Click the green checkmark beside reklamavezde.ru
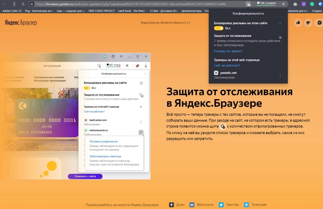This screenshot has height=209, width=323. (x=86, y=130)
